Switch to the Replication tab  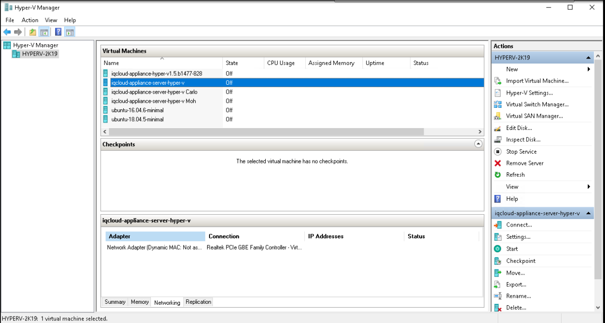click(x=198, y=302)
